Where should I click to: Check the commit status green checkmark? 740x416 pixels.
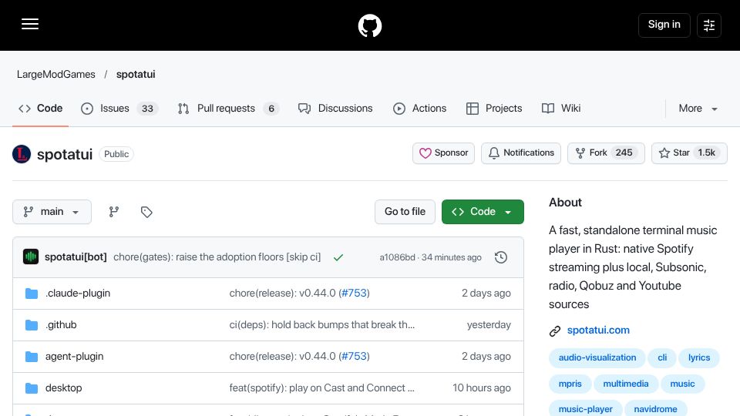[x=338, y=257]
